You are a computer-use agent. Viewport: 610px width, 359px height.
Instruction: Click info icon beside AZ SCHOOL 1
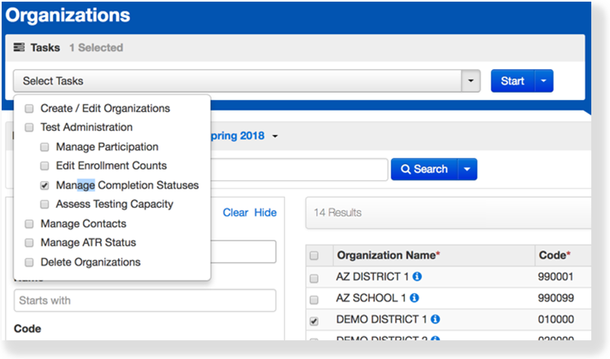[415, 298]
